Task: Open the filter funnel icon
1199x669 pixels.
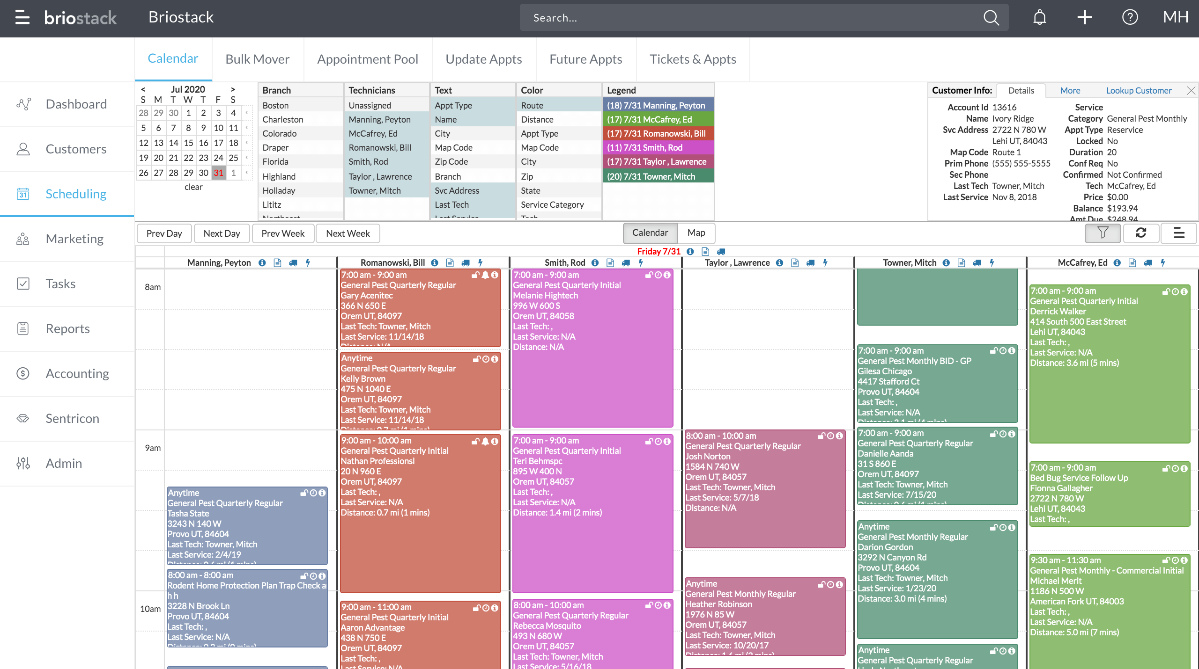Action: pyautogui.click(x=1103, y=233)
